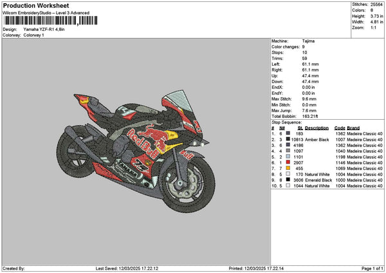Click the Down value '47.4 mm'
The width and height of the screenshot is (386, 273).
[311, 82]
